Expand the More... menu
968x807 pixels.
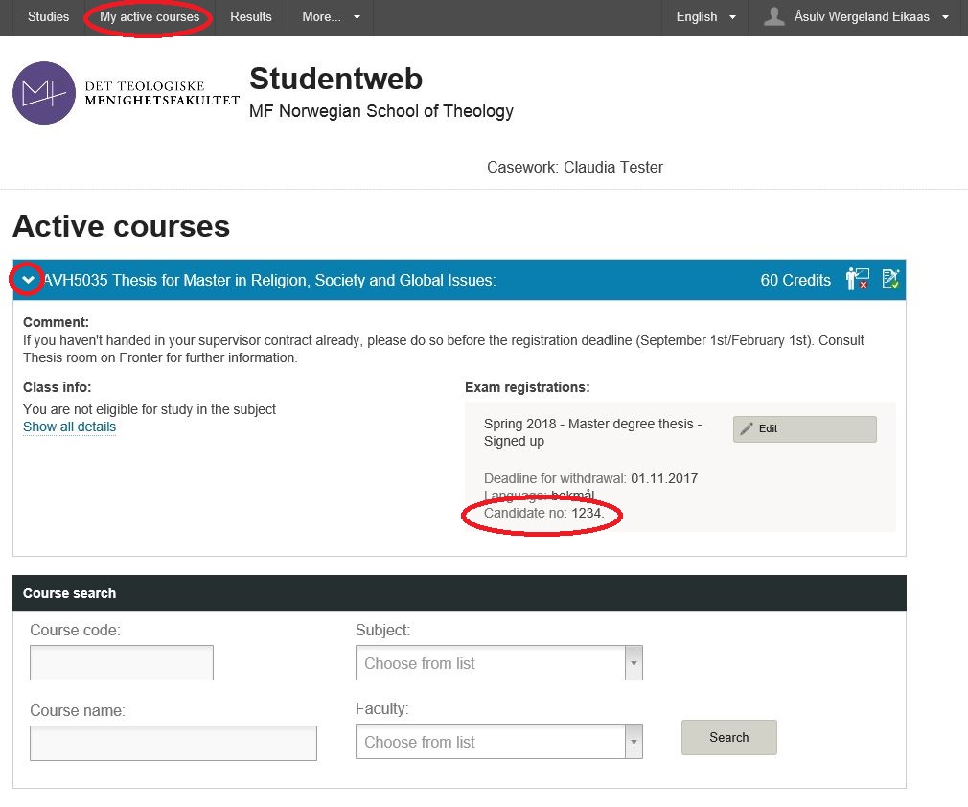331,16
